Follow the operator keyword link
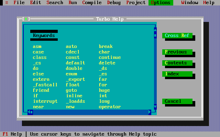220x137 pixels. 110,107
